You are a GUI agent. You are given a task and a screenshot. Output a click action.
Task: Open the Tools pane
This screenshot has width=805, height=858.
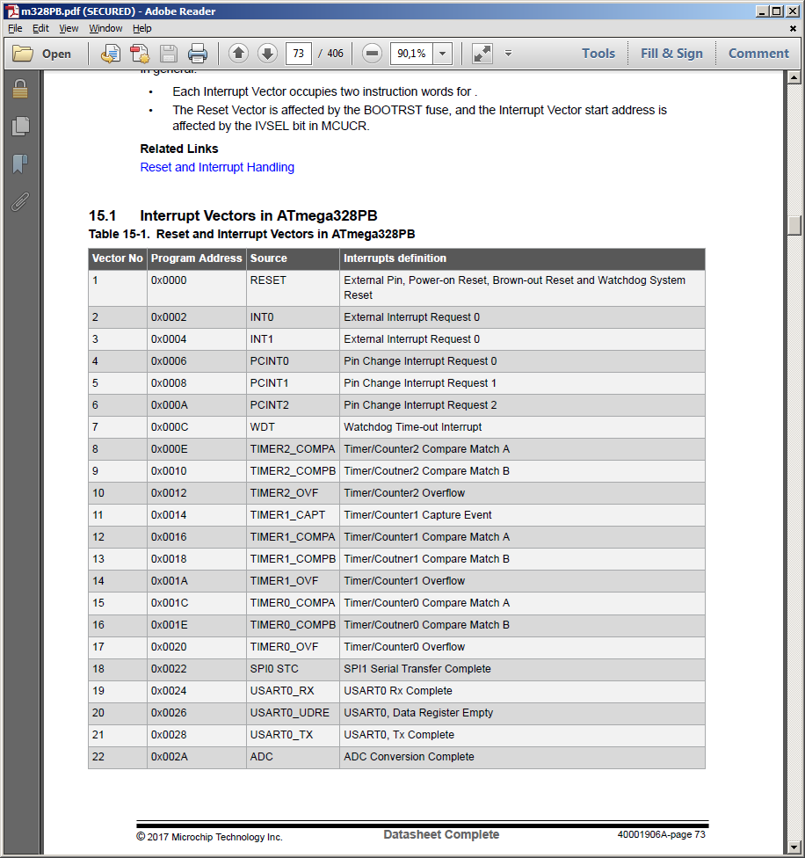[598, 53]
